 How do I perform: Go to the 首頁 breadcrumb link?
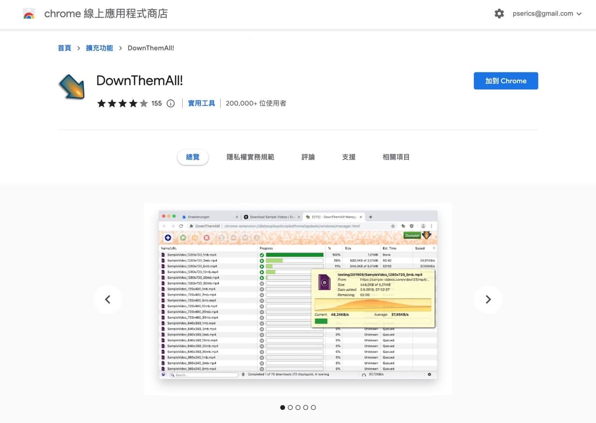point(64,48)
